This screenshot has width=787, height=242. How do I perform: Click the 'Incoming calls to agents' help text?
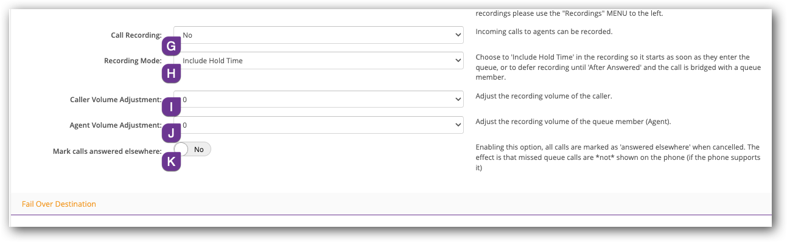coord(544,32)
